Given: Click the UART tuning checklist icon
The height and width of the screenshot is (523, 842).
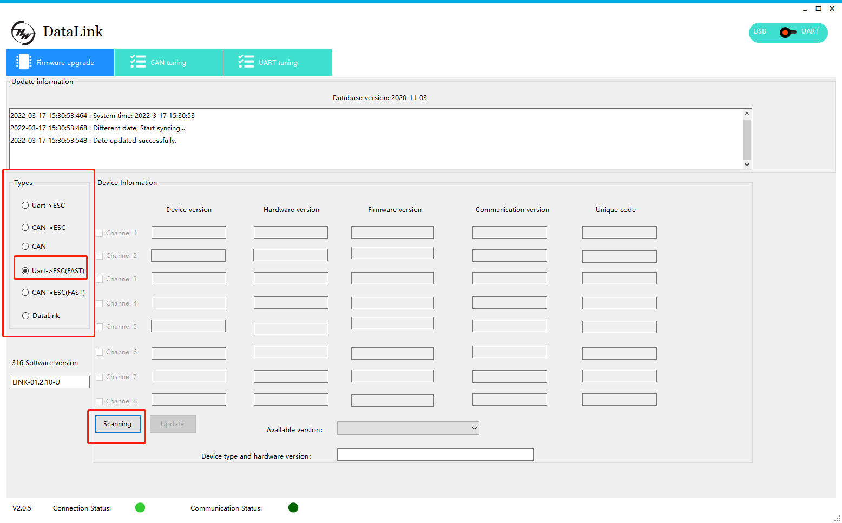Looking at the screenshot, I should point(246,62).
